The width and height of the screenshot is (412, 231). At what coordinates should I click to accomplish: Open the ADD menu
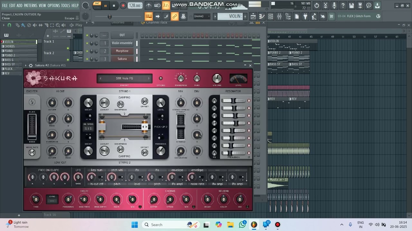(20, 5)
